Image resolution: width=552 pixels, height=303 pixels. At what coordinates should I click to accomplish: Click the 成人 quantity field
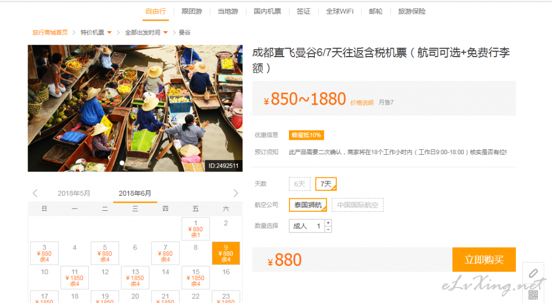click(x=307, y=226)
